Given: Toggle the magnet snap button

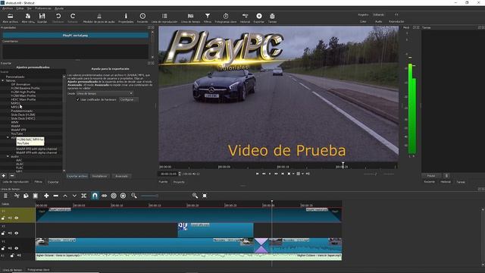Looking at the screenshot, I should [95, 196].
